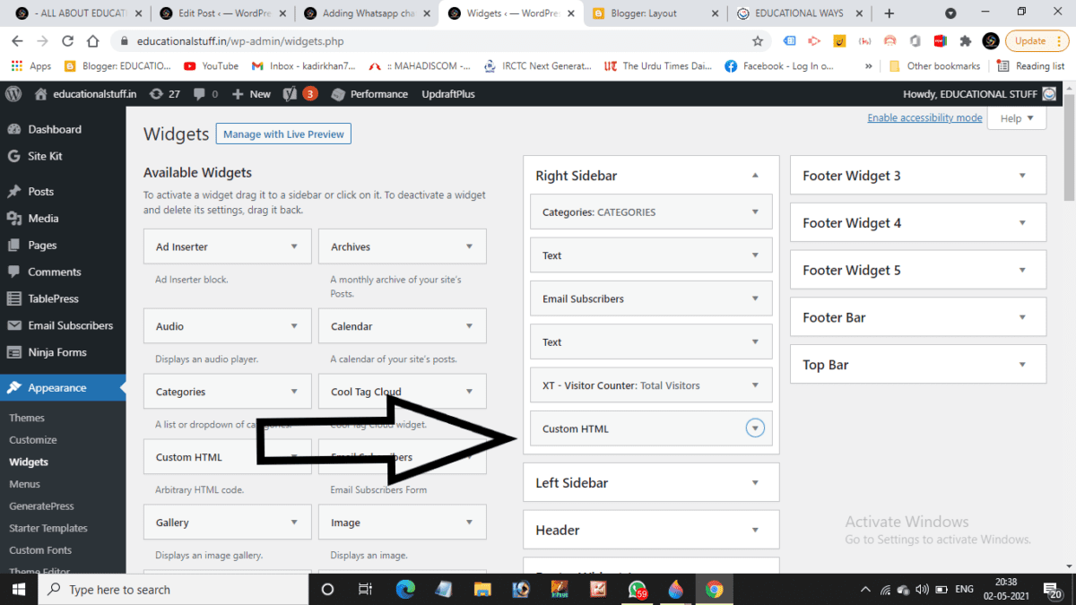Open Chrome from the Windows taskbar
1076x605 pixels.
[714, 589]
